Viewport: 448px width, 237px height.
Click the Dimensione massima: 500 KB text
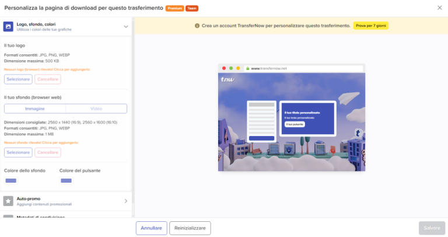point(32,61)
